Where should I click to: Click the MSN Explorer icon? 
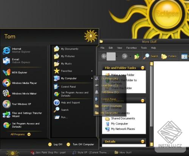pos(6,73)
